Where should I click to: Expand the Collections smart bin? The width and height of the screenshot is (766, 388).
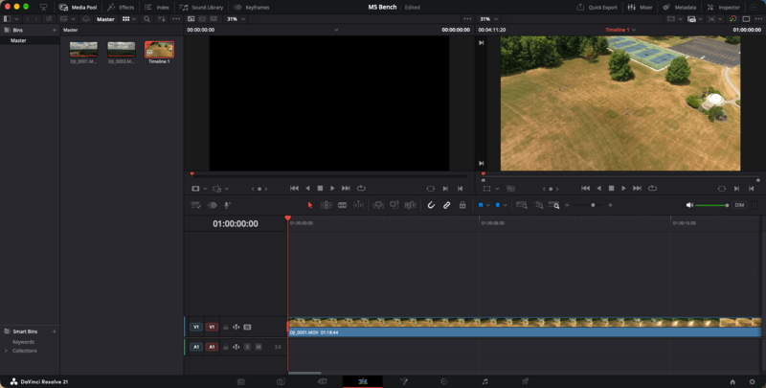click(x=6, y=351)
